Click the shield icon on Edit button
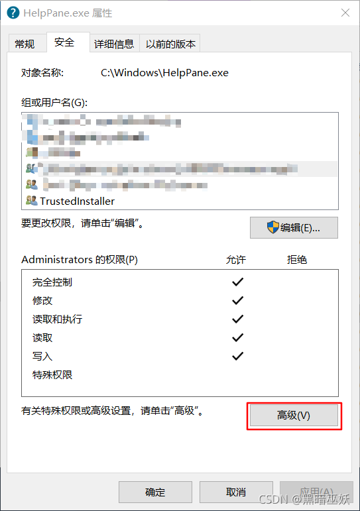 [273, 227]
